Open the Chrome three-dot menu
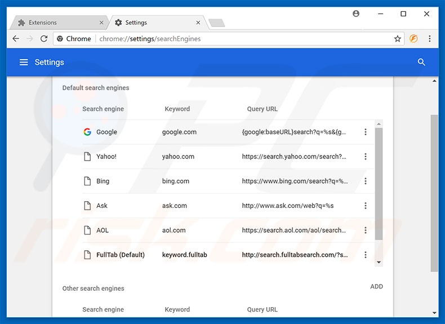445x324 pixels. [x=430, y=39]
